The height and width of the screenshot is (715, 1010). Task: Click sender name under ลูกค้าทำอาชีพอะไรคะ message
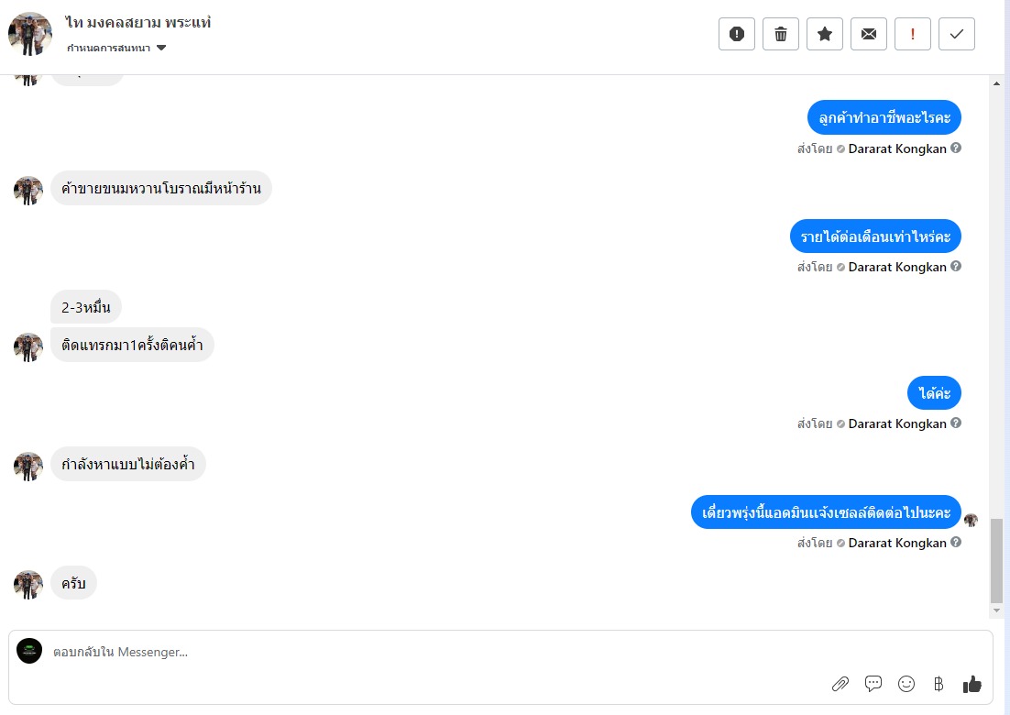click(x=897, y=148)
